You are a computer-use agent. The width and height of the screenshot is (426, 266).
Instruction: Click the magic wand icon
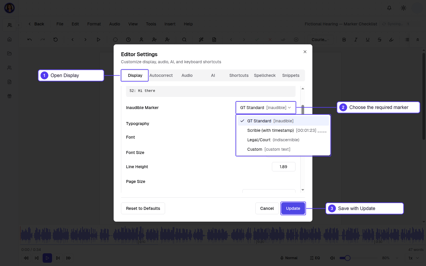201,40
